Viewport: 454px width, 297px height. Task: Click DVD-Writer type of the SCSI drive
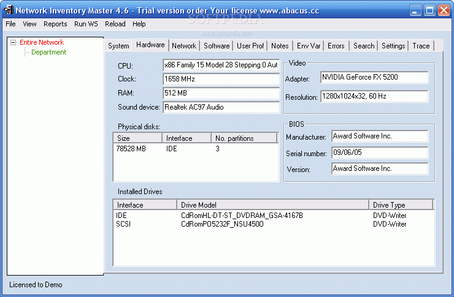pos(390,224)
